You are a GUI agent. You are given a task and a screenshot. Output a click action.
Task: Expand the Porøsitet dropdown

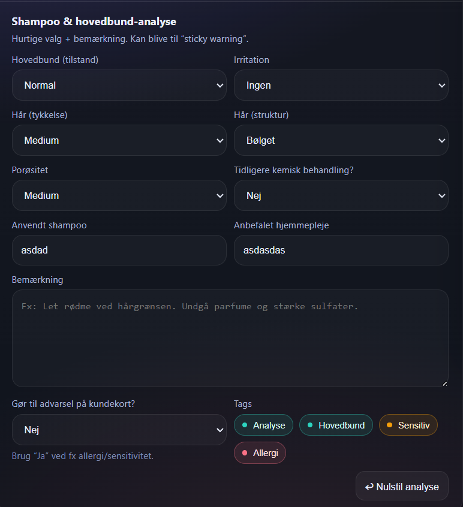click(119, 195)
